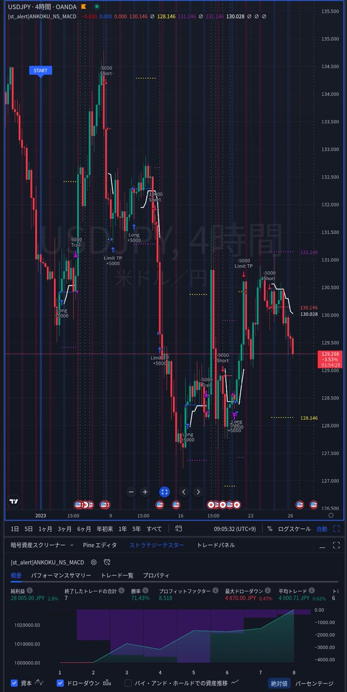Expand the 暗号資産スクリーナー dropdown arrow
Image resolution: width=347 pixels, height=692 pixels.
tap(71, 545)
